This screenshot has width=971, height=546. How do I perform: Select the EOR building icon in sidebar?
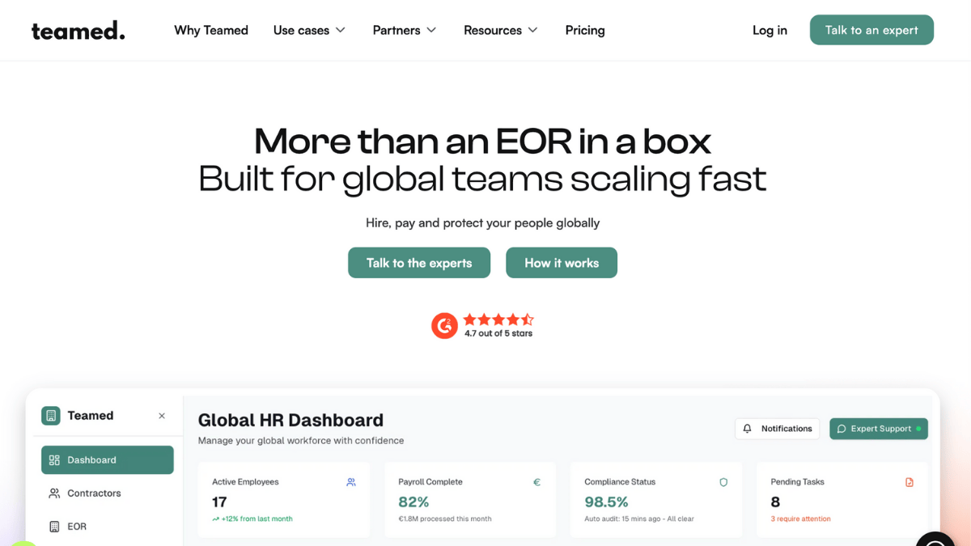click(x=53, y=526)
